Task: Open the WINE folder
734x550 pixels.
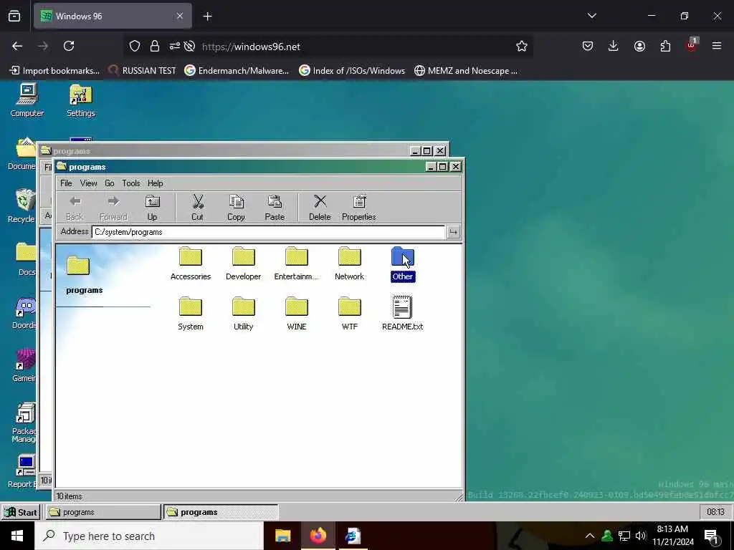Action: click(296, 314)
